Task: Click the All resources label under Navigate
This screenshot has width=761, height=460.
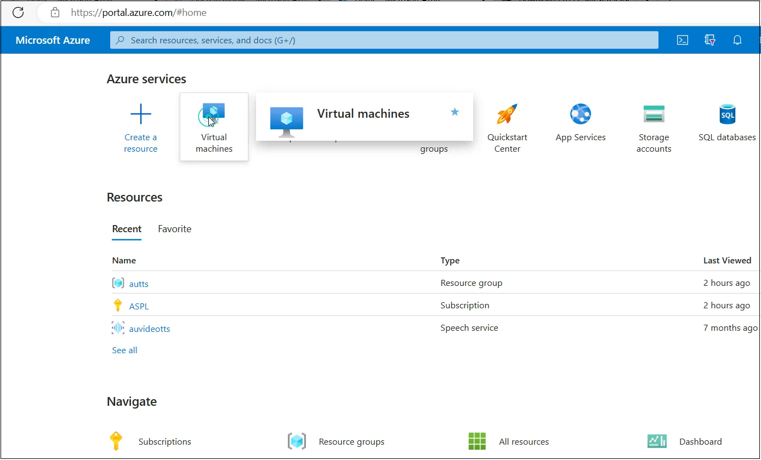Action: [x=524, y=441]
